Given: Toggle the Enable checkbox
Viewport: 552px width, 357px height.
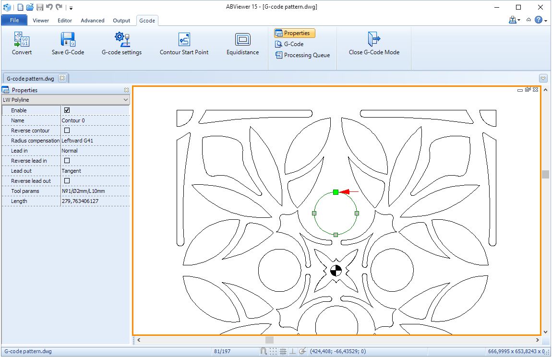Looking at the screenshot, I should tap(67, 110).
